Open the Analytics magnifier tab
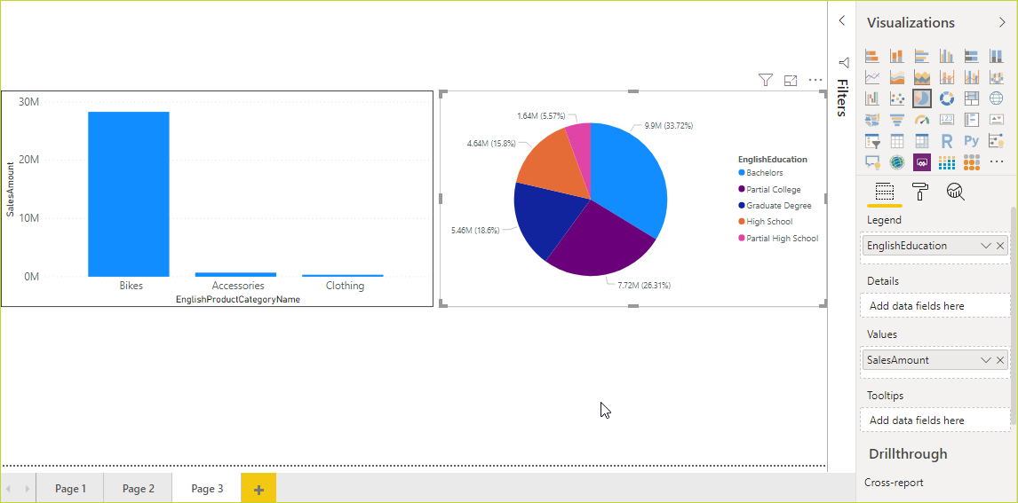 pos(955,192)
